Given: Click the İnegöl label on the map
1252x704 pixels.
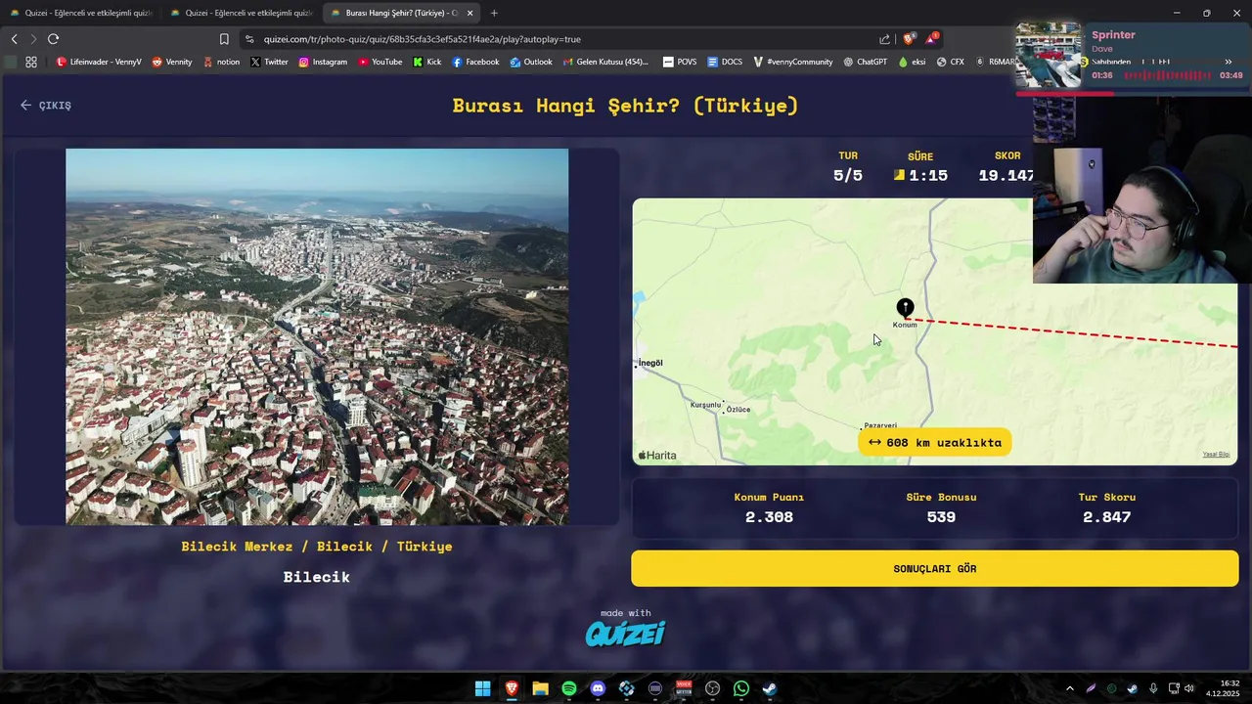Looking at the screenshot, I should point(649,363).
